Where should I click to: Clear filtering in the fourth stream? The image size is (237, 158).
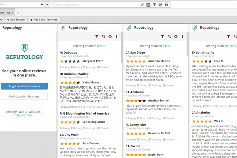(233, 46)
